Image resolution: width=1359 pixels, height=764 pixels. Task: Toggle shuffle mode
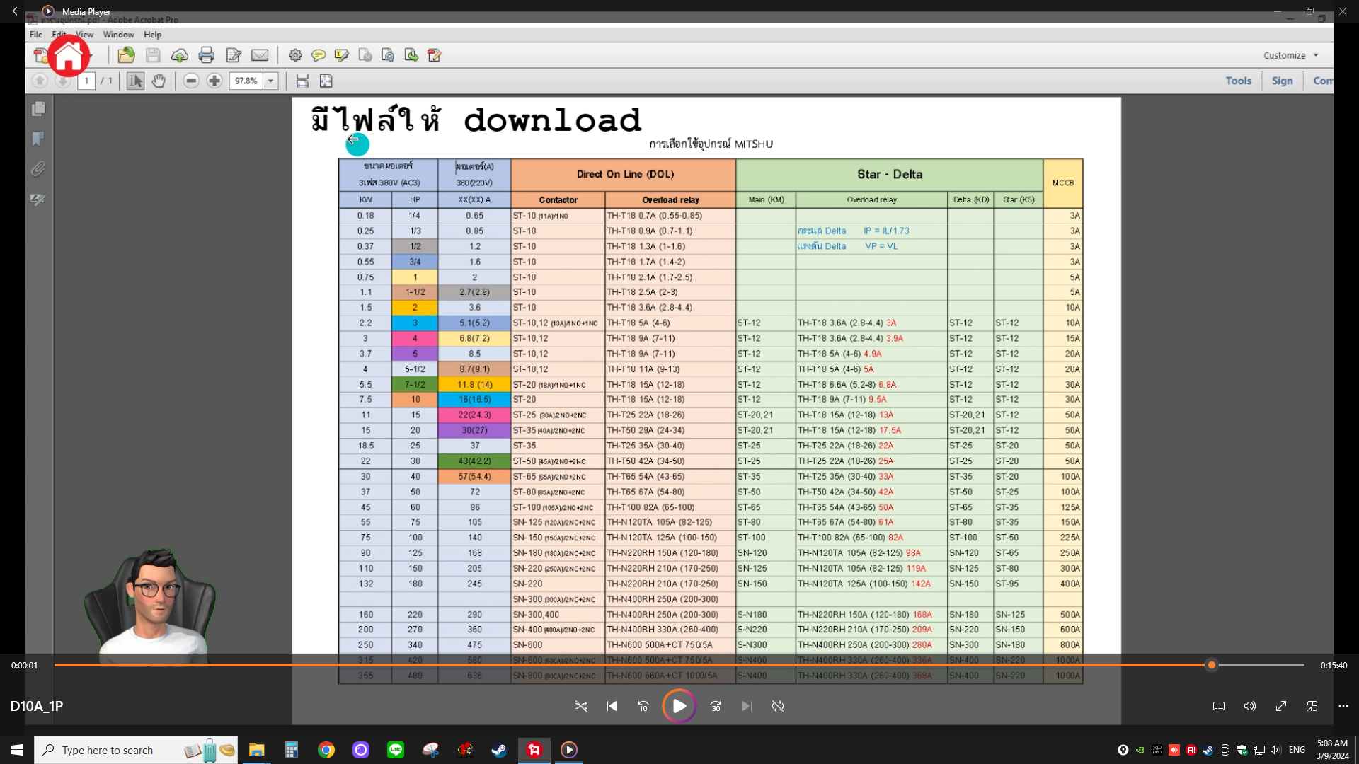[581, 706]
